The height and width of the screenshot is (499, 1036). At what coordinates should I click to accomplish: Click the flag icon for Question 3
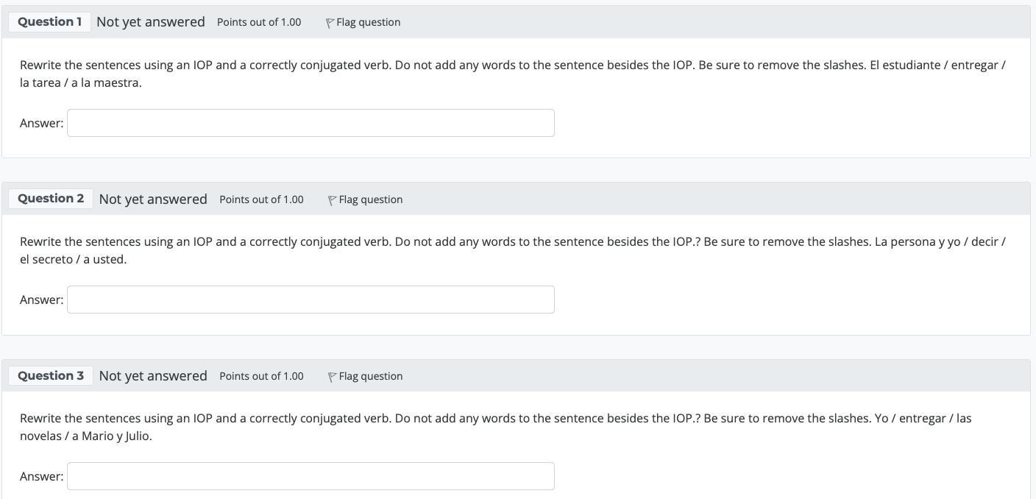[x=332, y=377]
